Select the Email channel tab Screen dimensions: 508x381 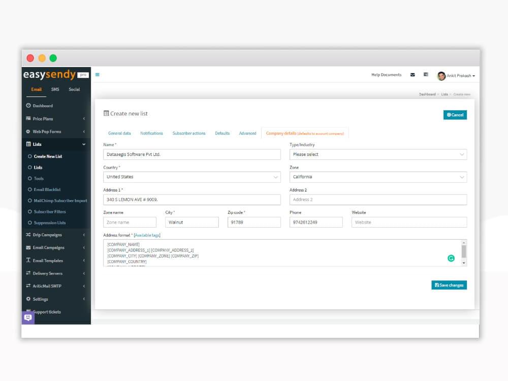36,89
